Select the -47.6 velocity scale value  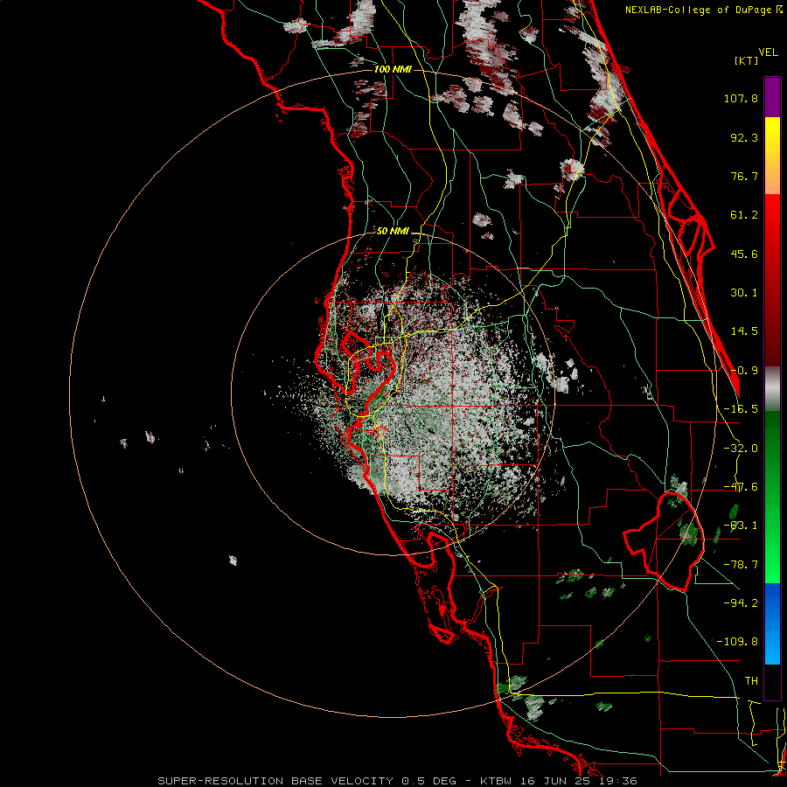point(741,487)
